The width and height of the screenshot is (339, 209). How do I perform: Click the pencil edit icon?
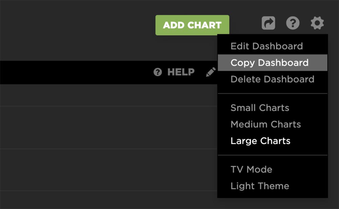click(x=211, y=72)
